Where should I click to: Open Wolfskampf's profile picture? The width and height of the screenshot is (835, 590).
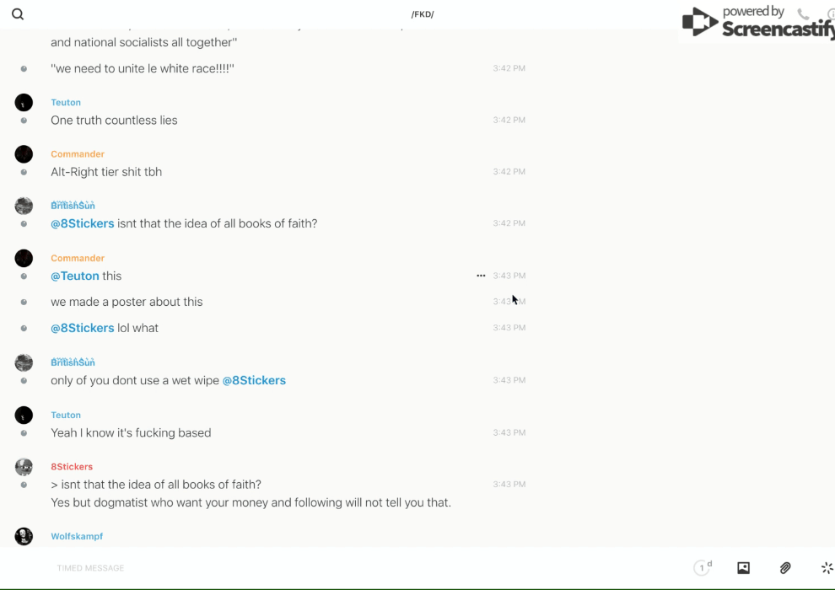(x=24, y=536)
